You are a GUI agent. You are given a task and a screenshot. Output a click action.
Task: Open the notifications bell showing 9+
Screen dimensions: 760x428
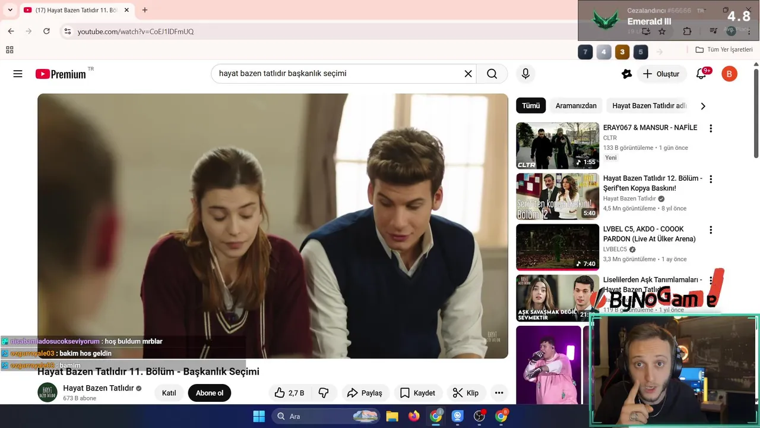(x=702, y=74)
